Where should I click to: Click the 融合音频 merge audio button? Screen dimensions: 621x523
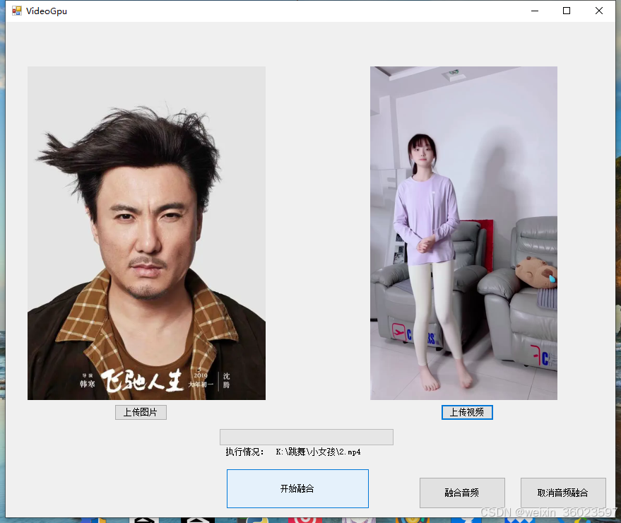(x=462, y=493)
